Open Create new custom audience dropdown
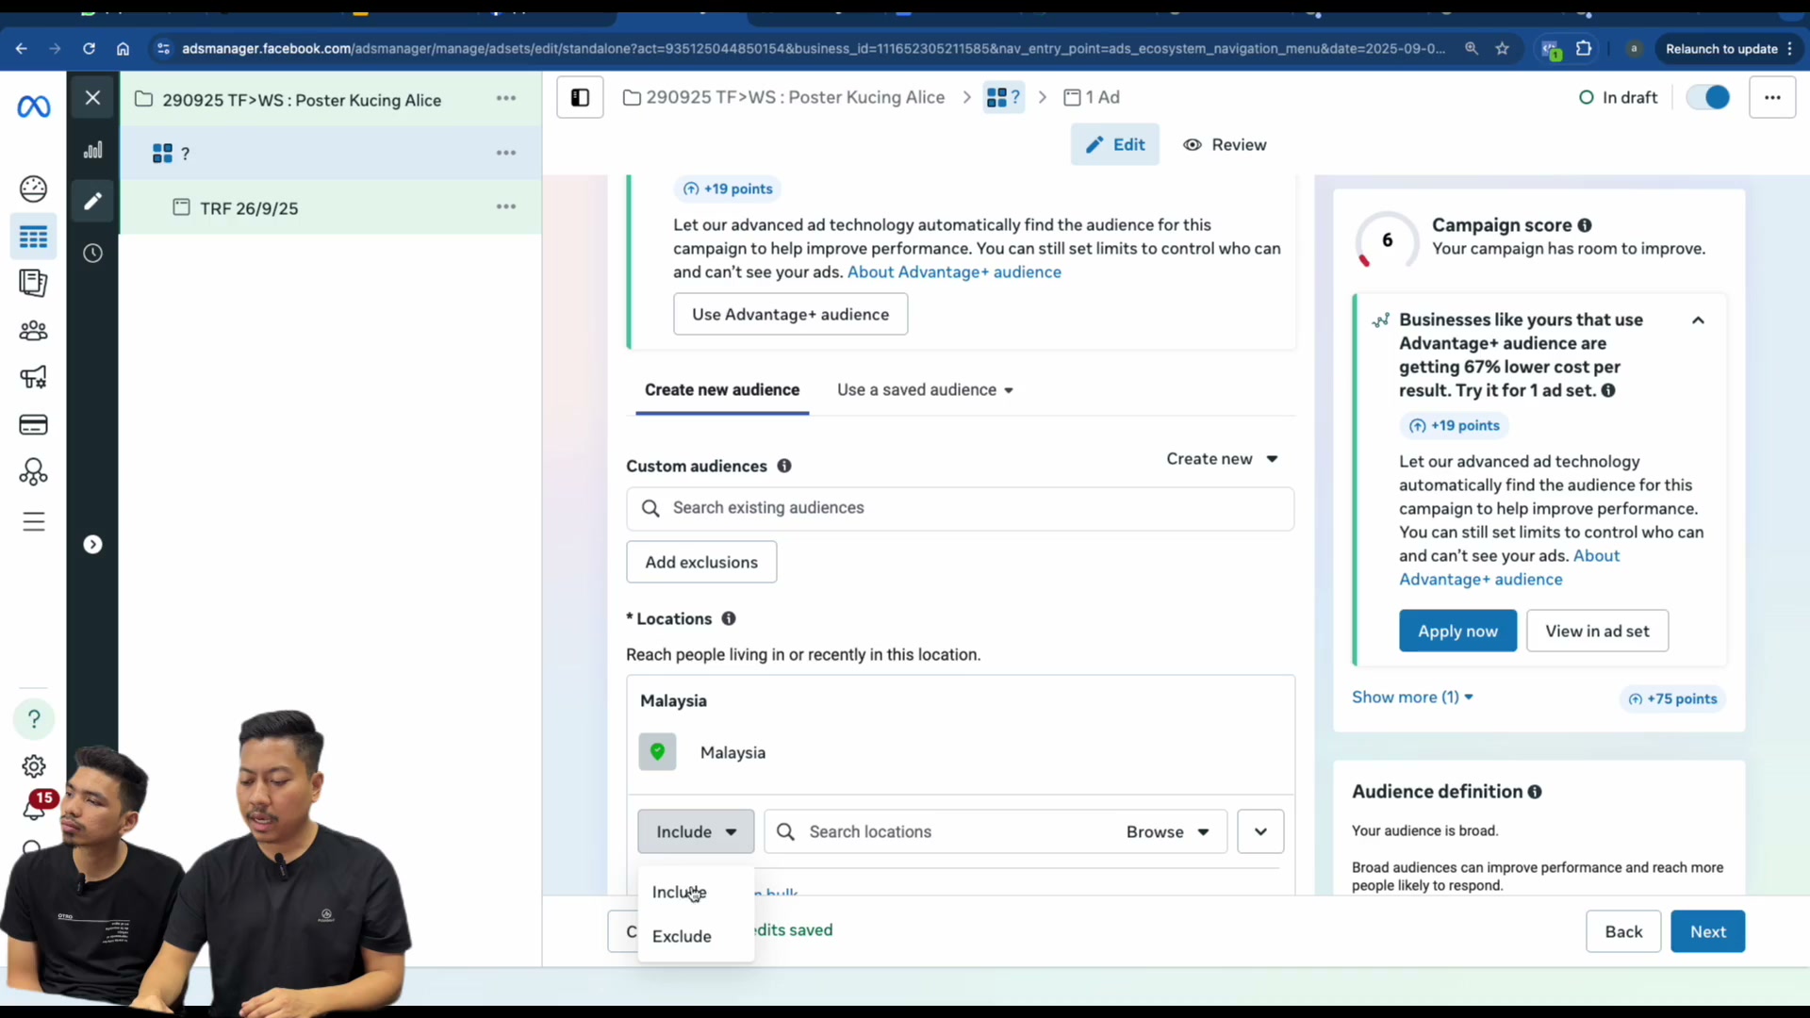The height and width of the screenshot is (1018, 1810). point(1222,459)
